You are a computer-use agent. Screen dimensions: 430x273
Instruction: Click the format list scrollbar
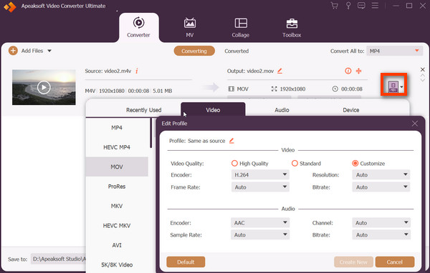150,133
